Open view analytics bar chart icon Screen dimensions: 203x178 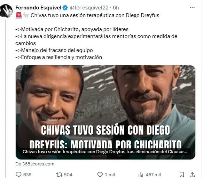tap(141, 175)
